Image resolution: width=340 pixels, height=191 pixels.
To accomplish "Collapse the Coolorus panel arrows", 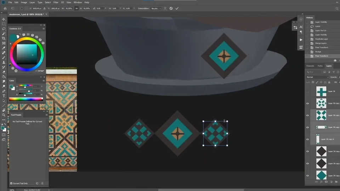I will 41,25.
